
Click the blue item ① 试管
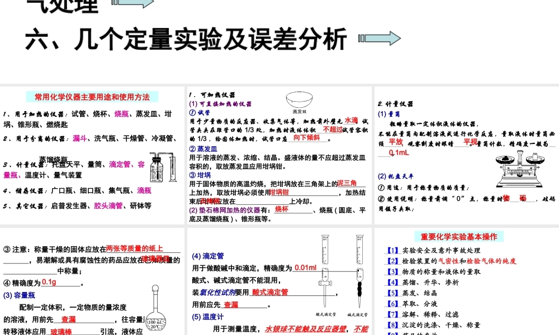click(200, 112)
